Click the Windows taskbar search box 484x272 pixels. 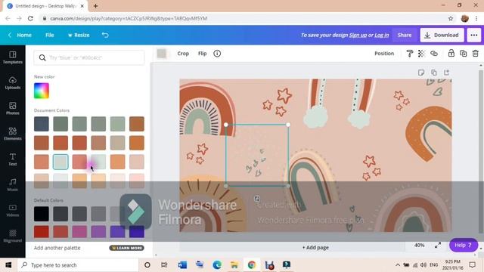click(78, 265)
